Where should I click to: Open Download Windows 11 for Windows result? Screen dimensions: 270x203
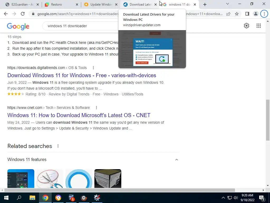click(82, 75)
